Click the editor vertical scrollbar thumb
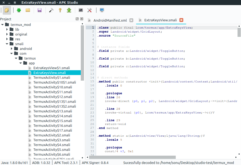The width and height of the screenshot is (241, 165). pyautogui.click(x=239, y=32)
